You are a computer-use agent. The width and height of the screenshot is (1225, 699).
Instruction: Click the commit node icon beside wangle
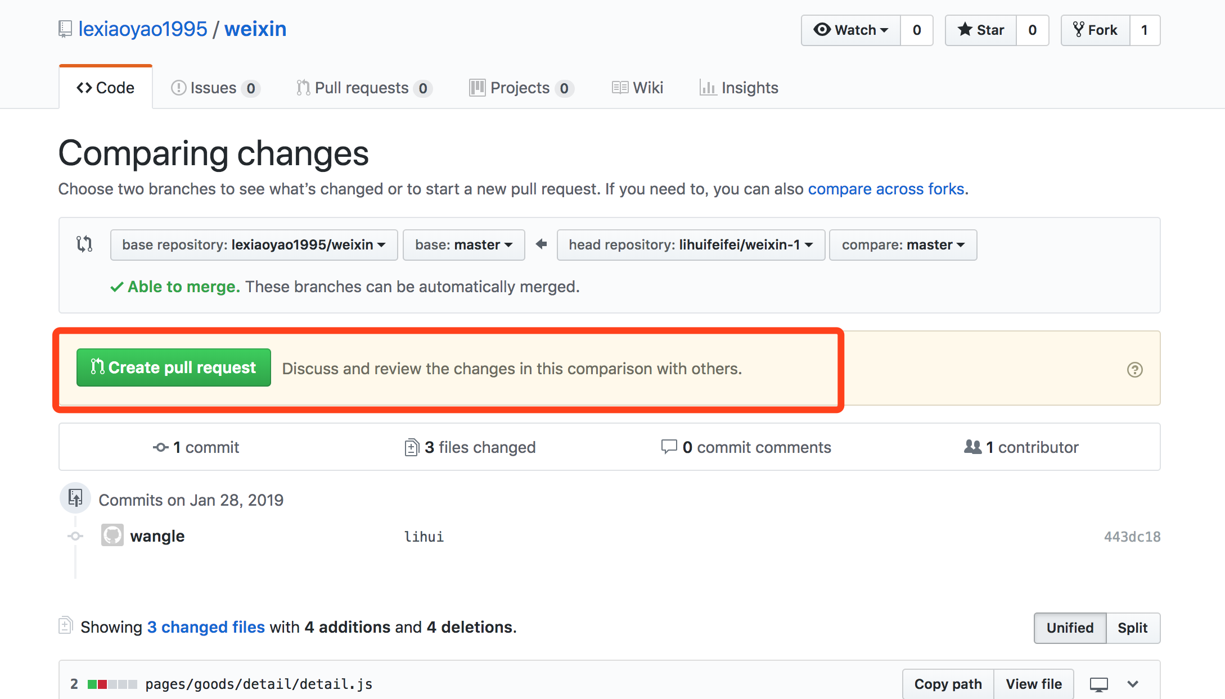click(75, 536)
